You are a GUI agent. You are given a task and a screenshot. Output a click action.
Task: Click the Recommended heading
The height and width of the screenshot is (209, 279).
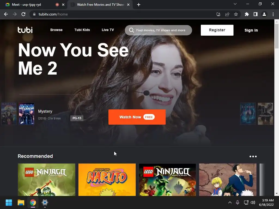[x=35, y=156]
